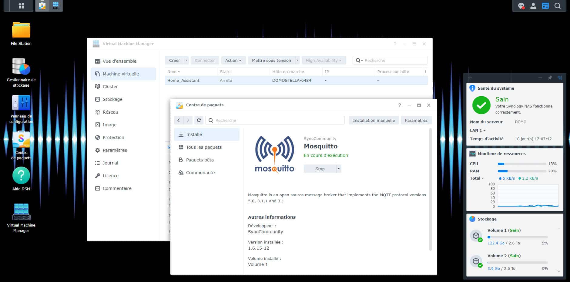Expand Mettre sous tension dropdown arrow

click(297, 60)
